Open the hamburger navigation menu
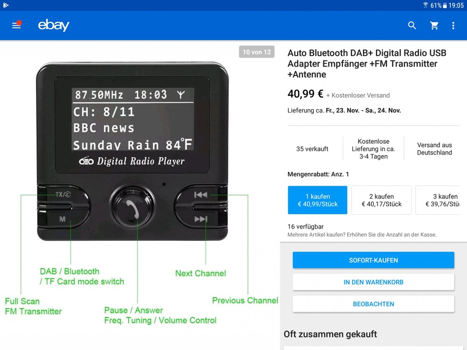Image resolution: width=467 pixels, height=350 pixels. point(16,26)
